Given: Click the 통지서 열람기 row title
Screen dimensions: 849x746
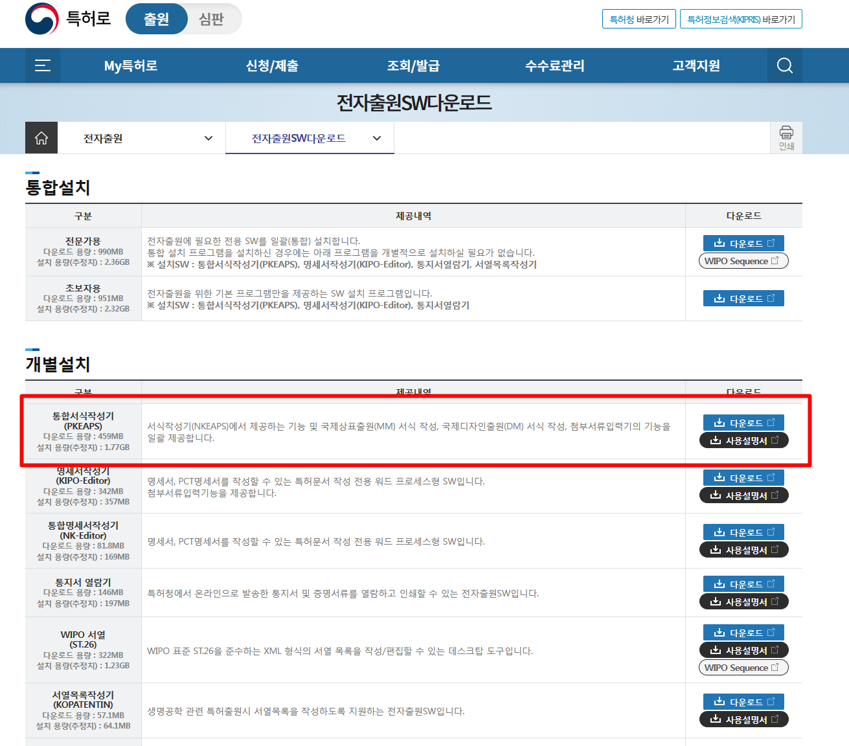Looking at the screenshot, I should pyautogui.click(x=83, y=582).
